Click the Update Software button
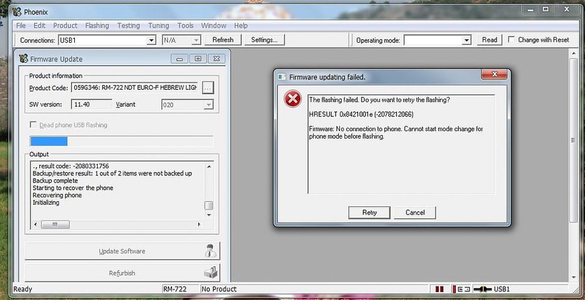 (122, 251)
